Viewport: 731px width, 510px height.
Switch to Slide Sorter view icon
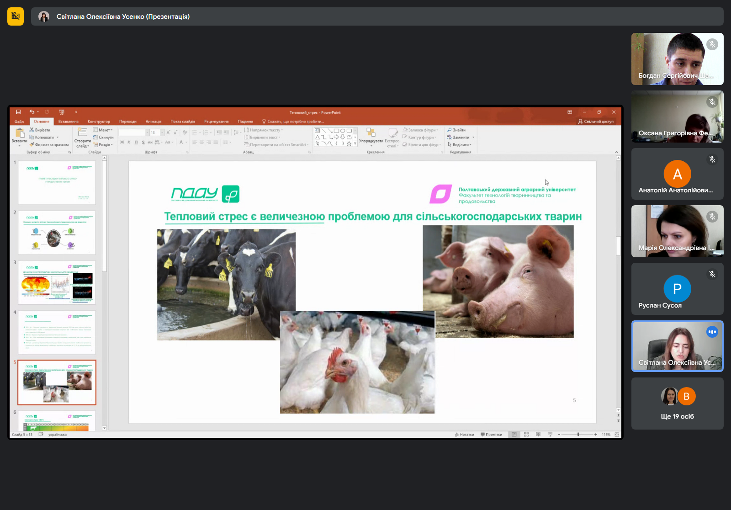pos(526,435)
